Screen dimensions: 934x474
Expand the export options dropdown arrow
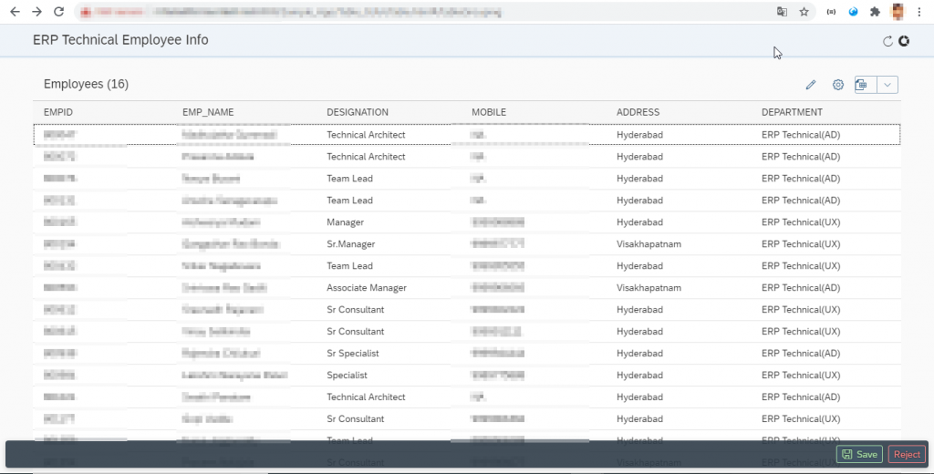pos(887,85)
